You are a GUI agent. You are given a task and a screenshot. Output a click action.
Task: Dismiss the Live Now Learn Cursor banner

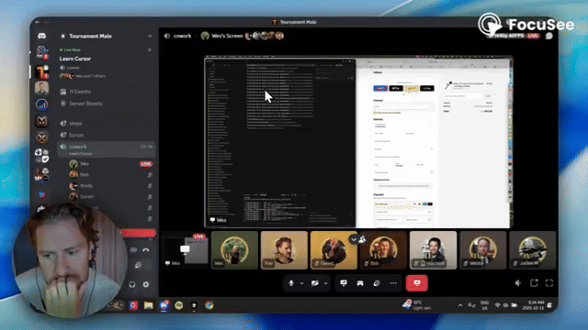click(150, 49)
